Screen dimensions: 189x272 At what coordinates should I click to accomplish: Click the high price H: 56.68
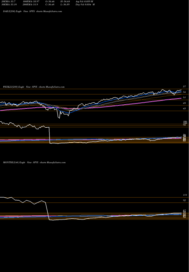[x=65, y=2]
